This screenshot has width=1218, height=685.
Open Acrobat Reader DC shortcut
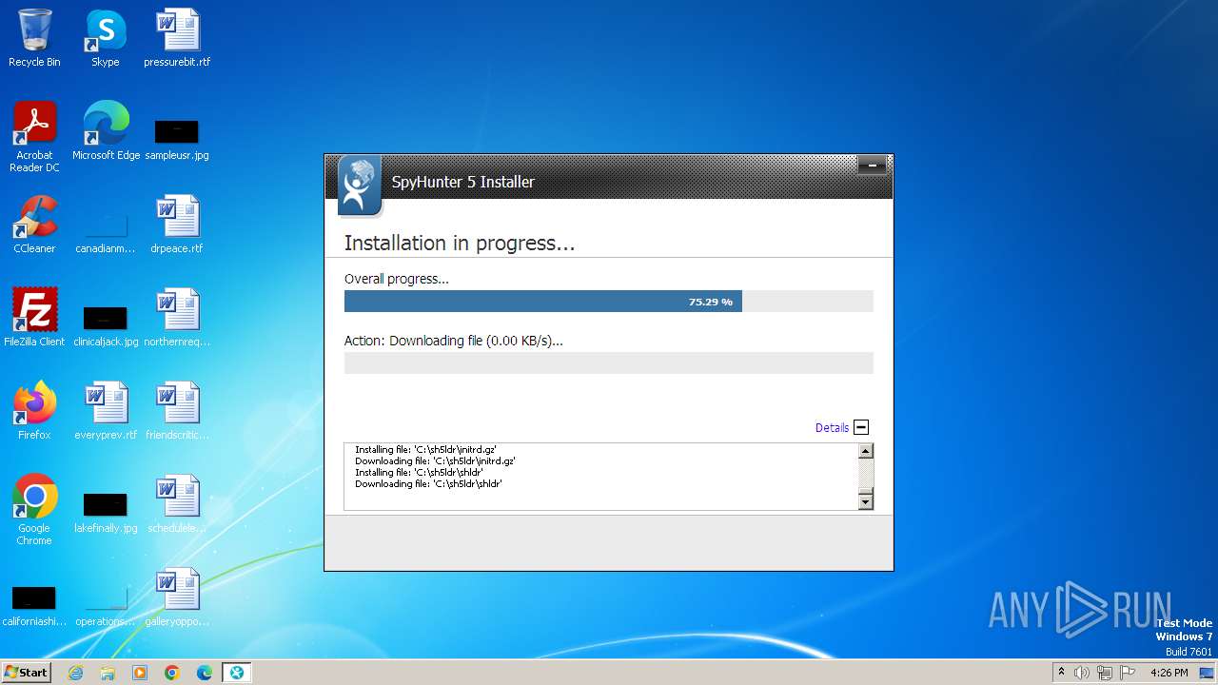pyautogui.click(x=34, y=137)
